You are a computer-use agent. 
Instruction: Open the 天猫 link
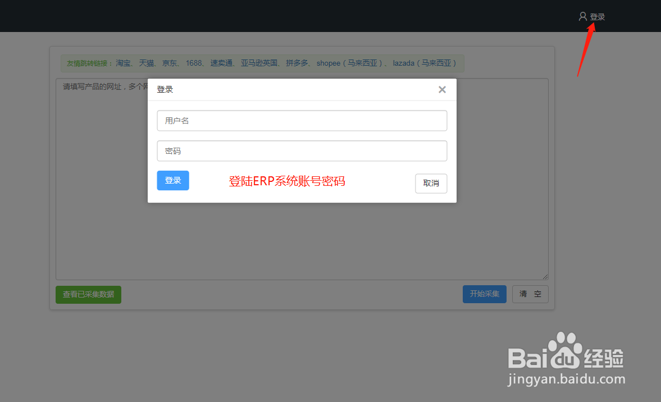pos(146,63)
